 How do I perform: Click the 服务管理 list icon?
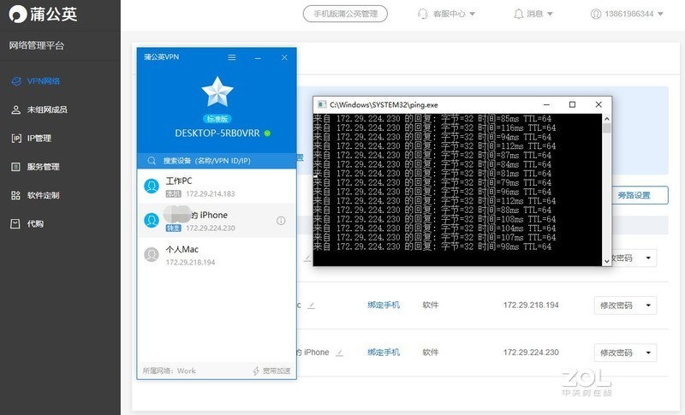pyautogui.click(x=15, y=167)
